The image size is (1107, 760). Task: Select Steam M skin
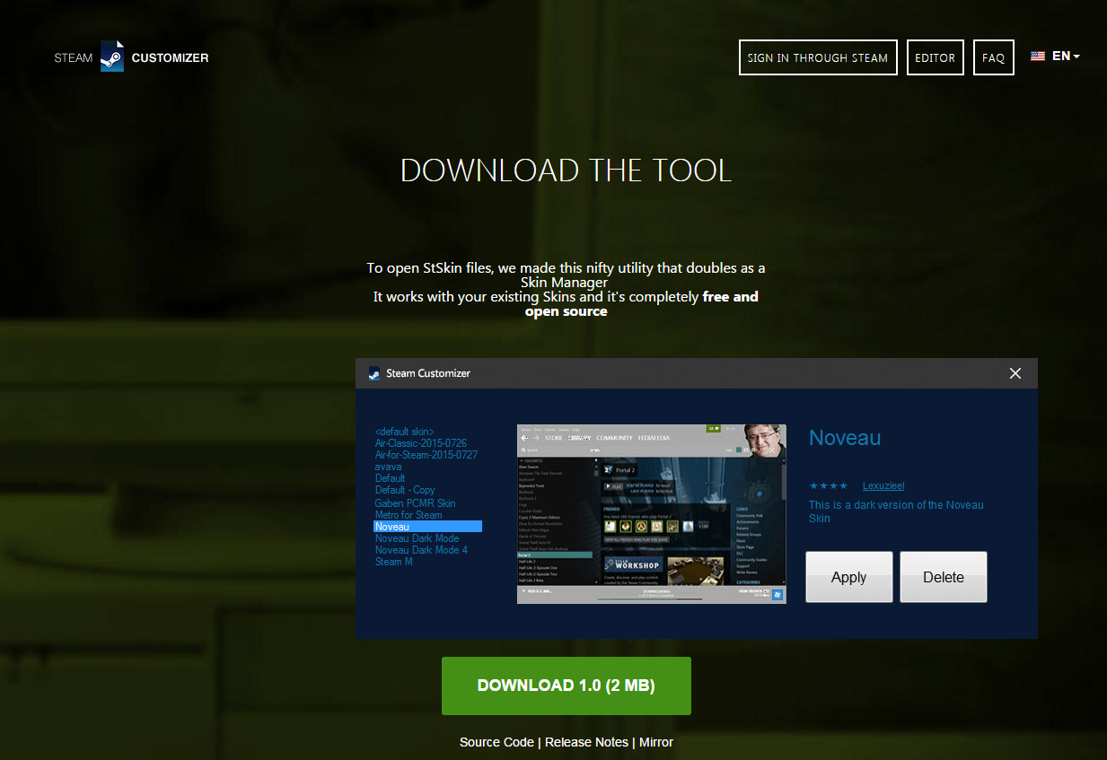394,562
